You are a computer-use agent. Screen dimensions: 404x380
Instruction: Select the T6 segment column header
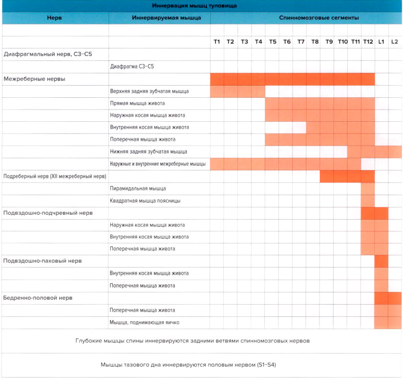[286, 42]
